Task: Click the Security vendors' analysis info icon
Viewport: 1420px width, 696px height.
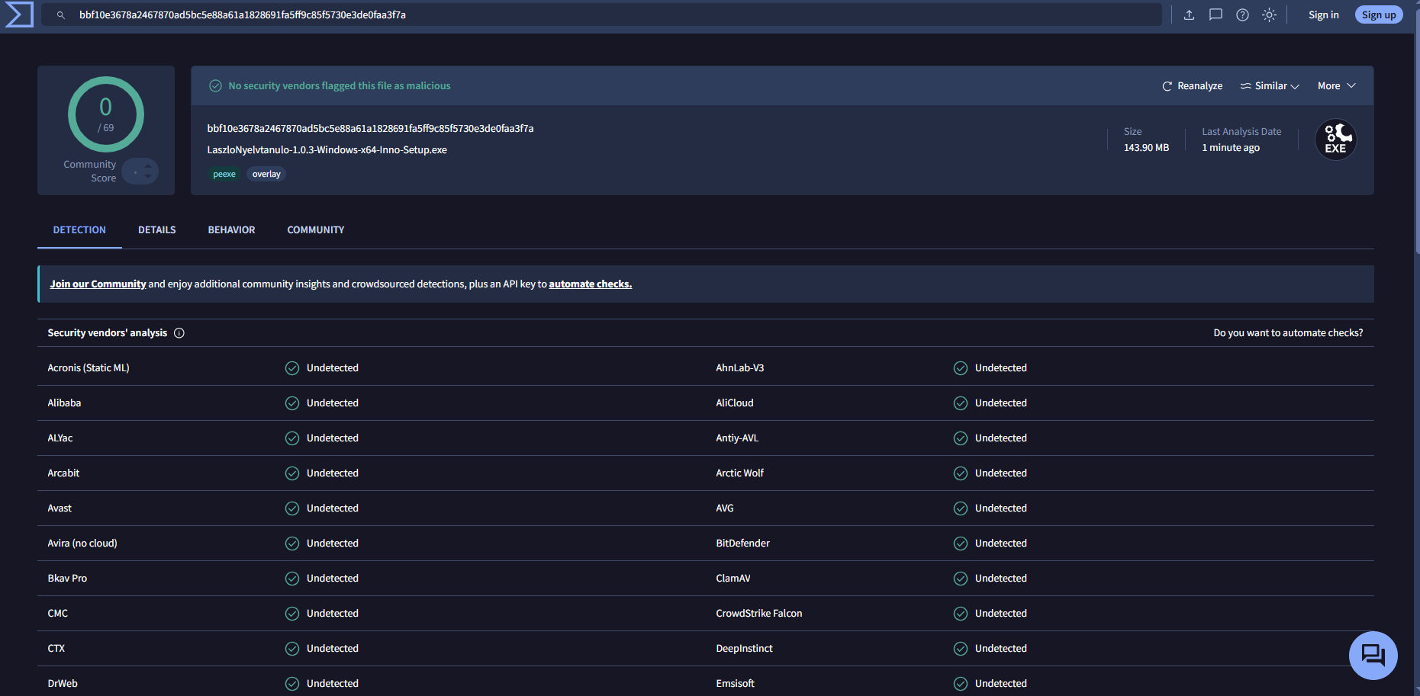Action: point(179,333)
